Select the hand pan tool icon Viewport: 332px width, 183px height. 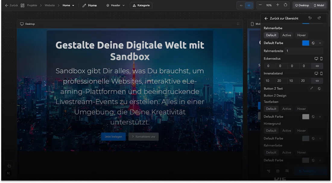coord(9,165)
